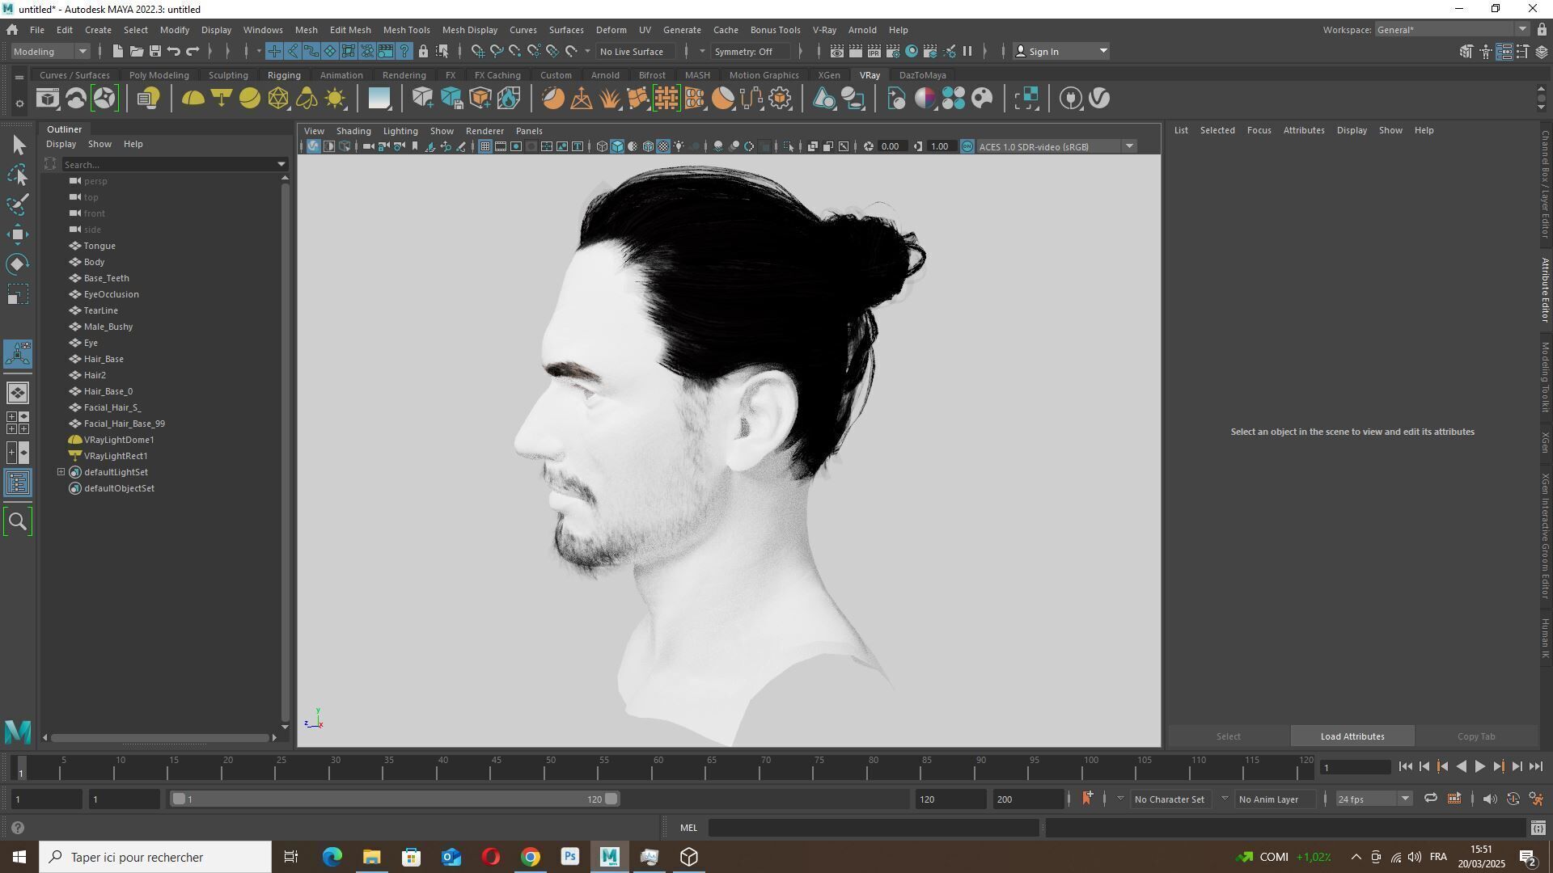Viewport: 1553px width, 873px height.
Task: Click the Open scene folder icon
Action: [136, 52]
